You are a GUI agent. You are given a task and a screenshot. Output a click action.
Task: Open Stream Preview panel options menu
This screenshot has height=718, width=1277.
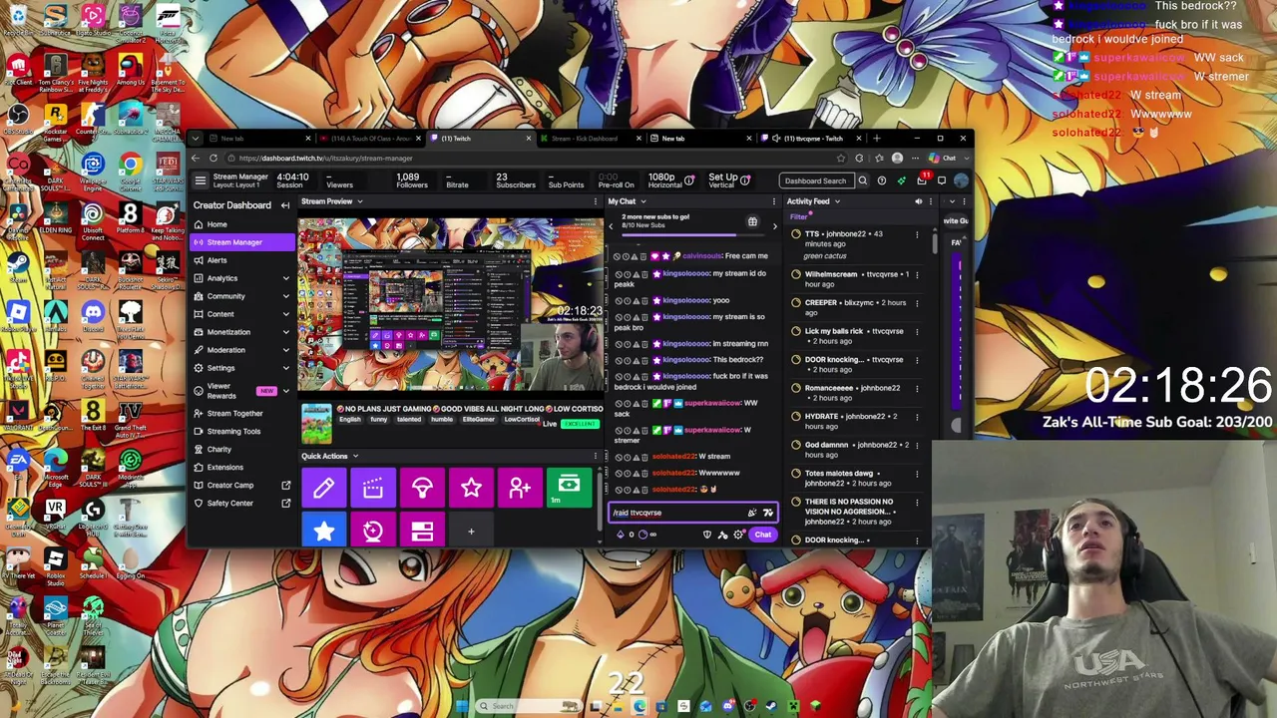tap(596, 201)
